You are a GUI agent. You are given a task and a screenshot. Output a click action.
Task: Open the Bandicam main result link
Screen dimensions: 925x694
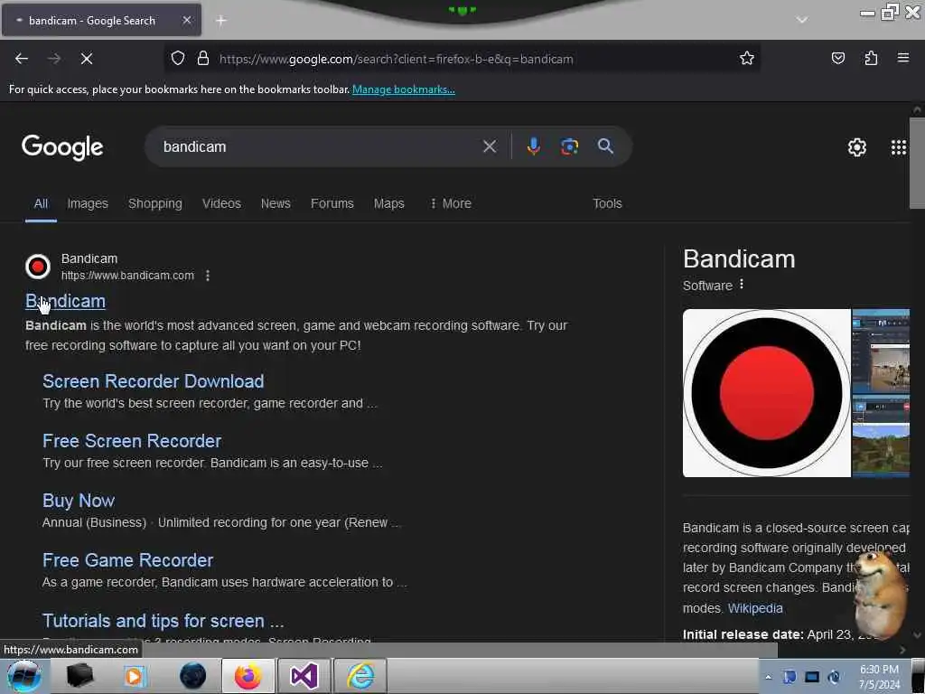tap(65, 301)
